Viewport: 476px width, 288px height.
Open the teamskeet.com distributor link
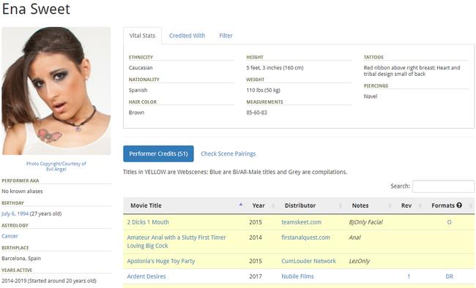[x=301, y=222]
